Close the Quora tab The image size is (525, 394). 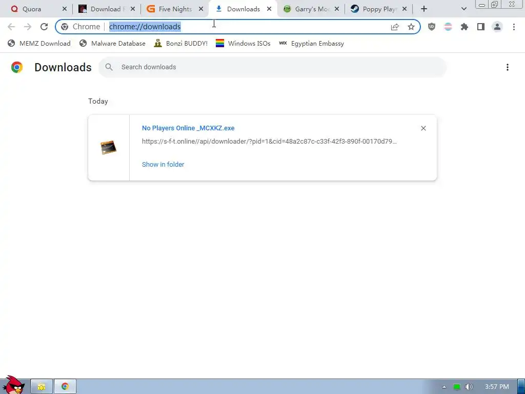pos(64,9)
